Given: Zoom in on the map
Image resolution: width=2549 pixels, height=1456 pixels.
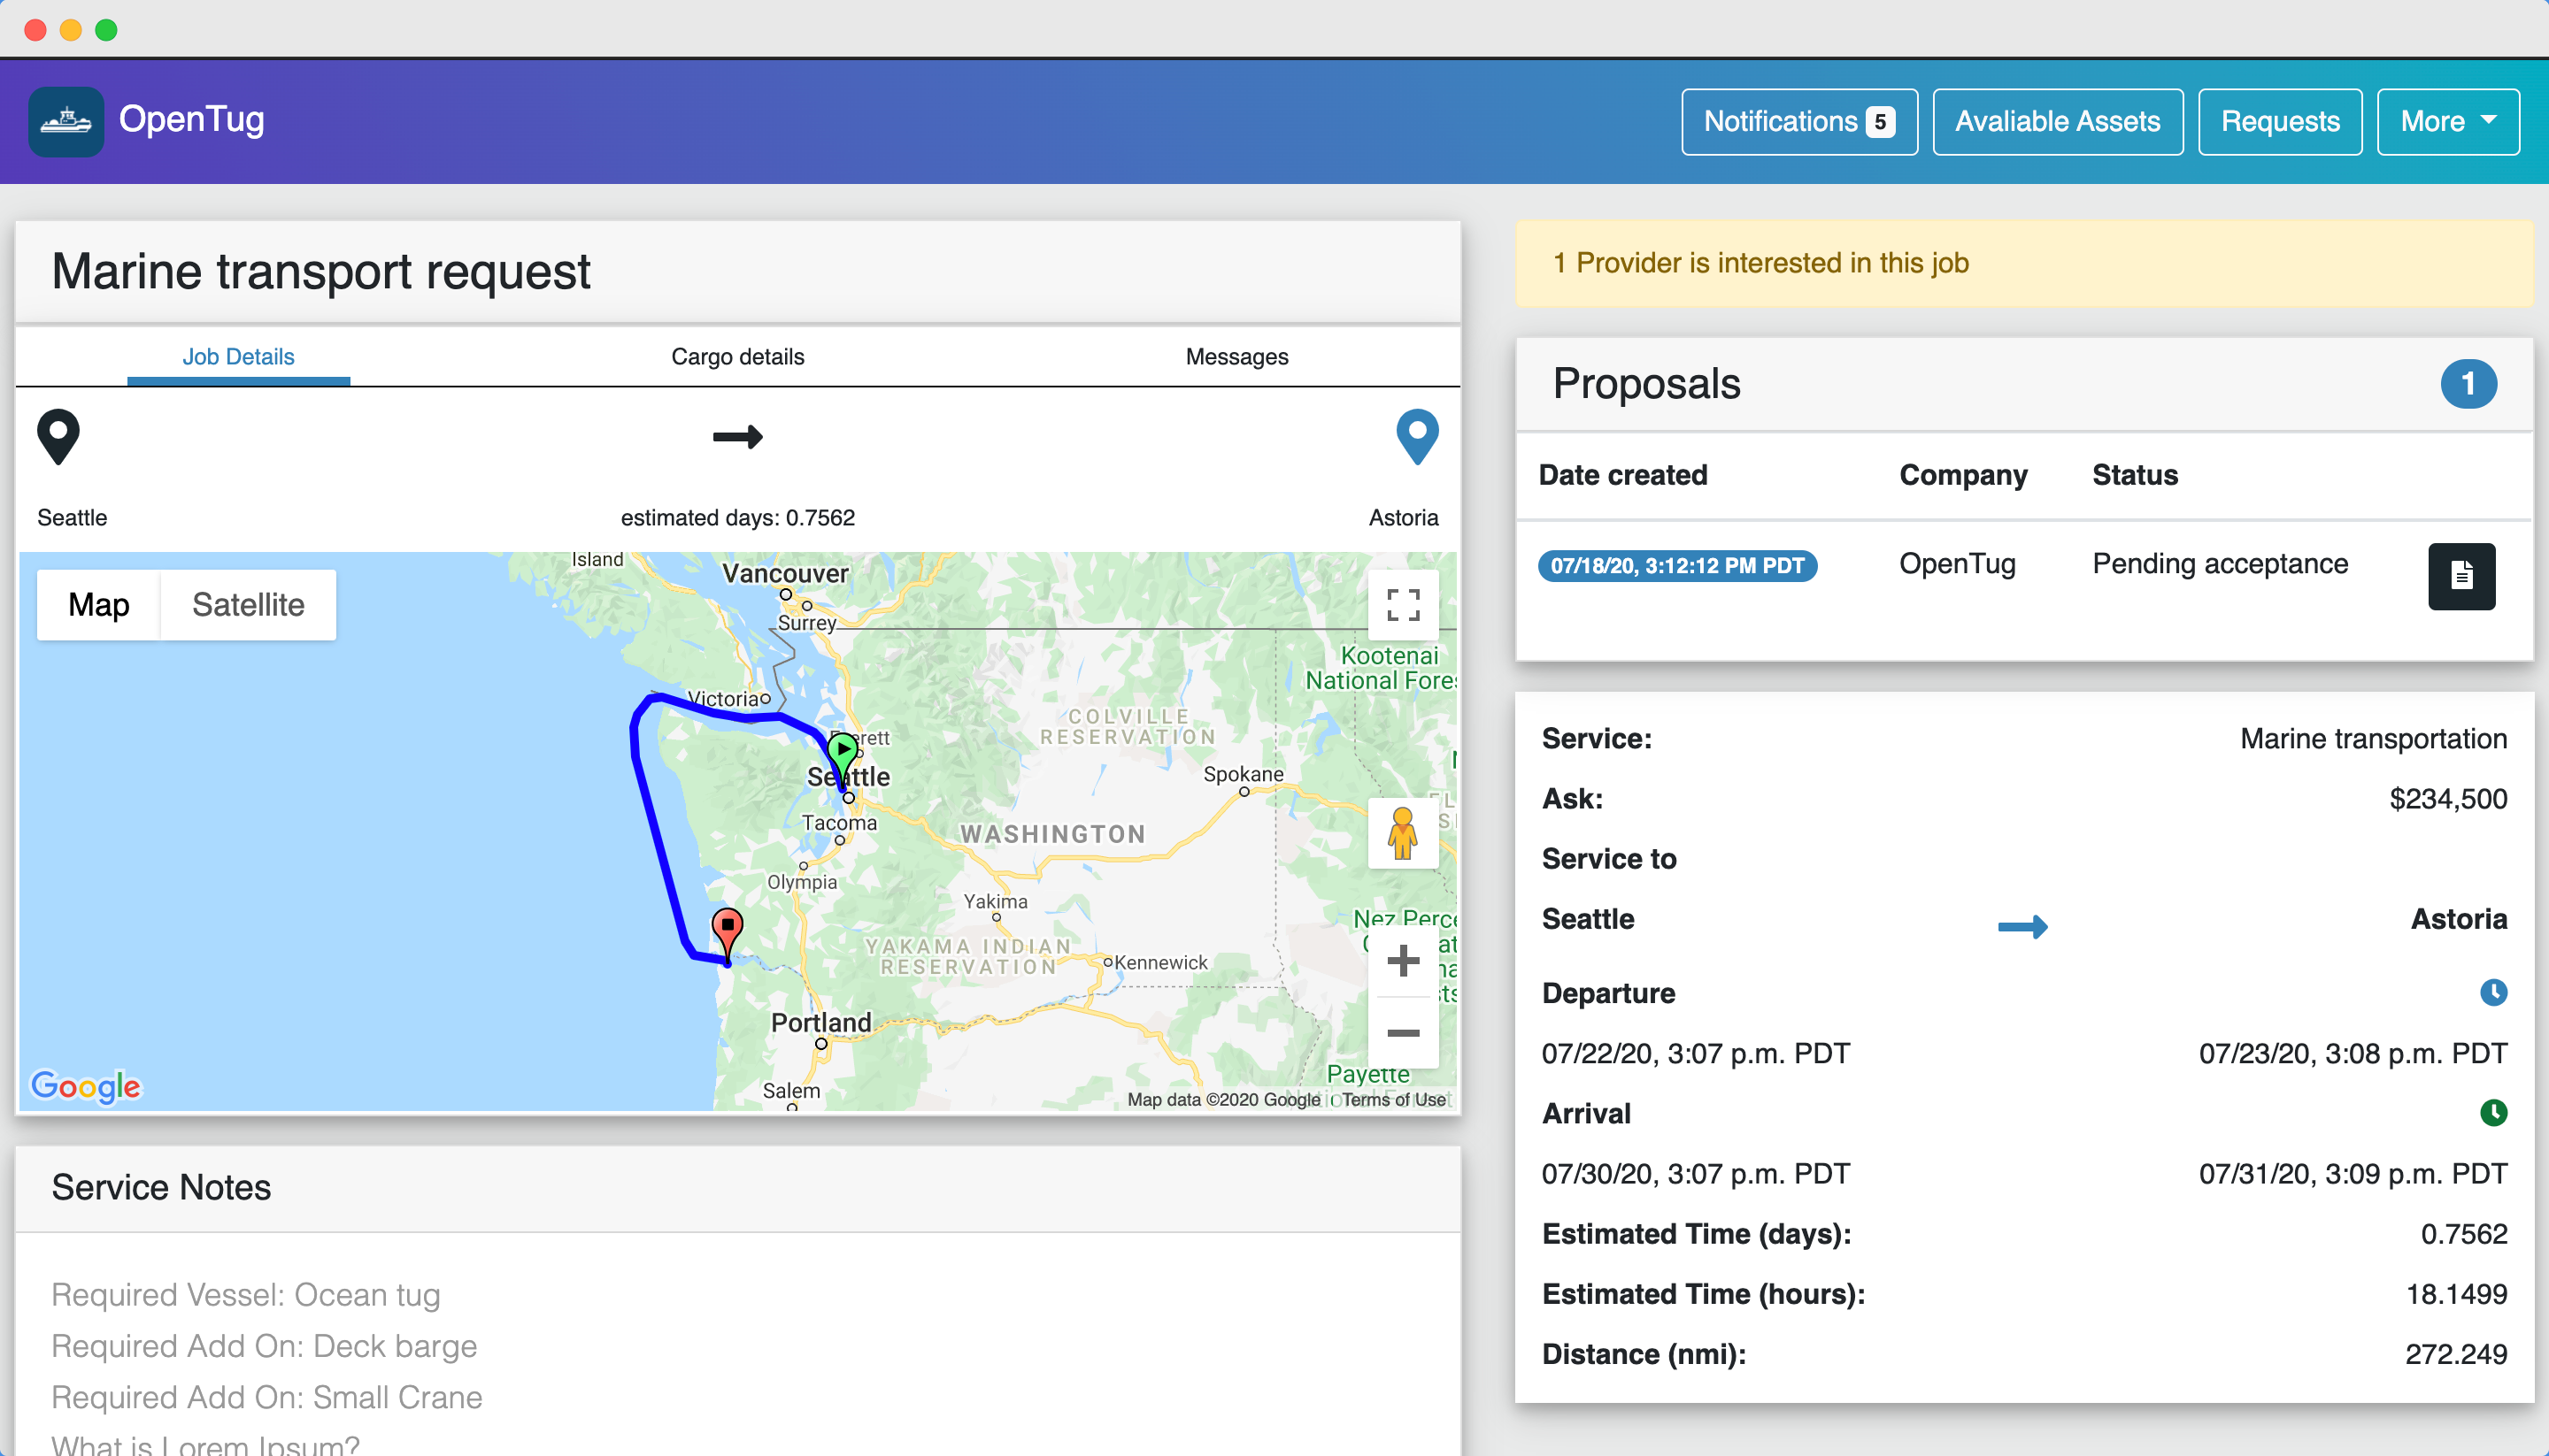Looking at the screenshot, I should pos(1403,961).
